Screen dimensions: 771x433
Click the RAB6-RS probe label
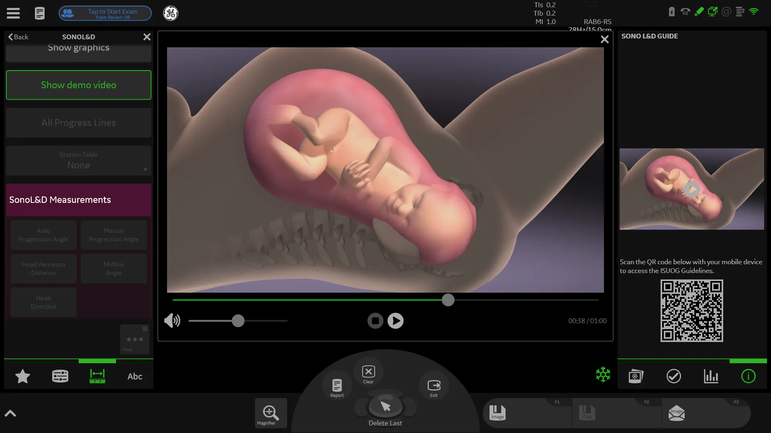pyautogui.click(x=598, y=22)
